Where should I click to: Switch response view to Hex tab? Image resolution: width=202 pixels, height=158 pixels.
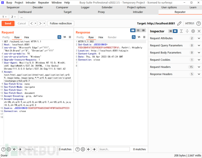pos(101,37)
